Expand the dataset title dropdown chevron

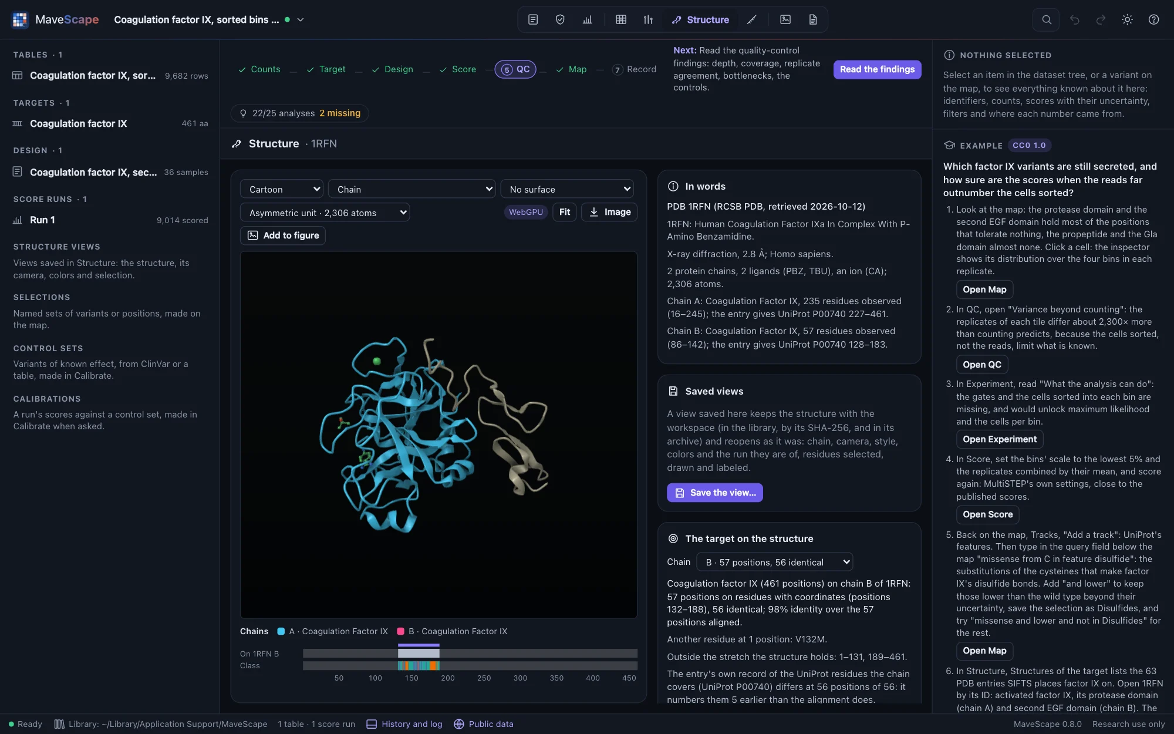coord(301,19)
